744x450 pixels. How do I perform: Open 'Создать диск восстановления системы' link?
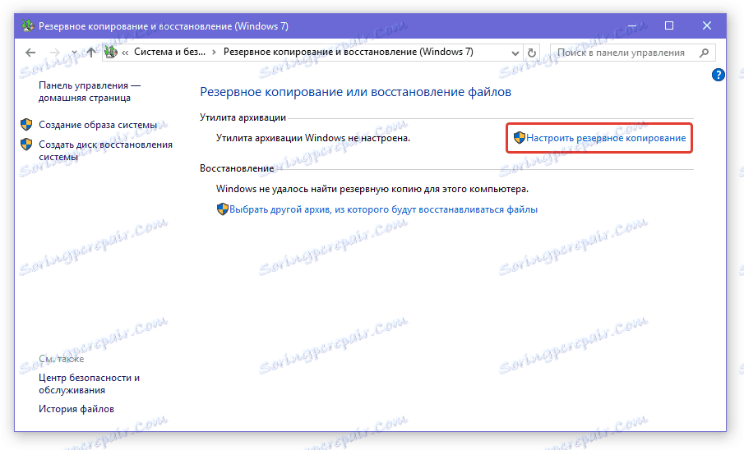click(105, 150)
